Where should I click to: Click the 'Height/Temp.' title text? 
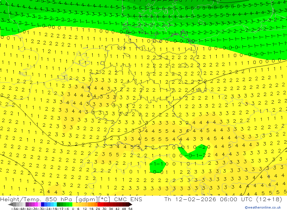[x=21, y=199]
